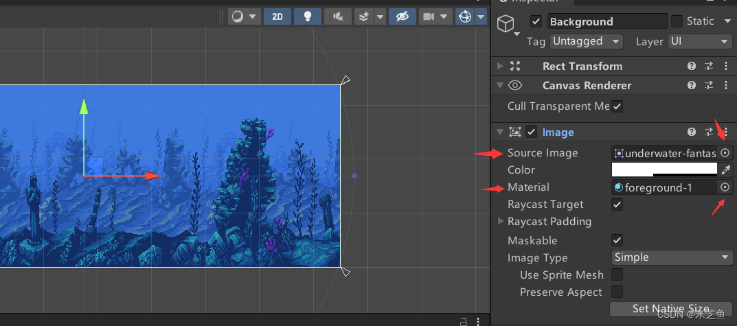Screen dimensions: 737x326
Task: Click the Image component picture icon
Action: click(515, 132)
